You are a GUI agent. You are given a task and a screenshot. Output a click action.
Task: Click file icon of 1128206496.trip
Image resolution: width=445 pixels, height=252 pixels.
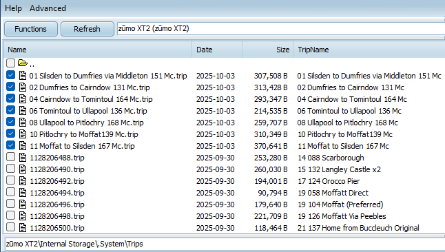pyautogui.click(x=23, y=204)
